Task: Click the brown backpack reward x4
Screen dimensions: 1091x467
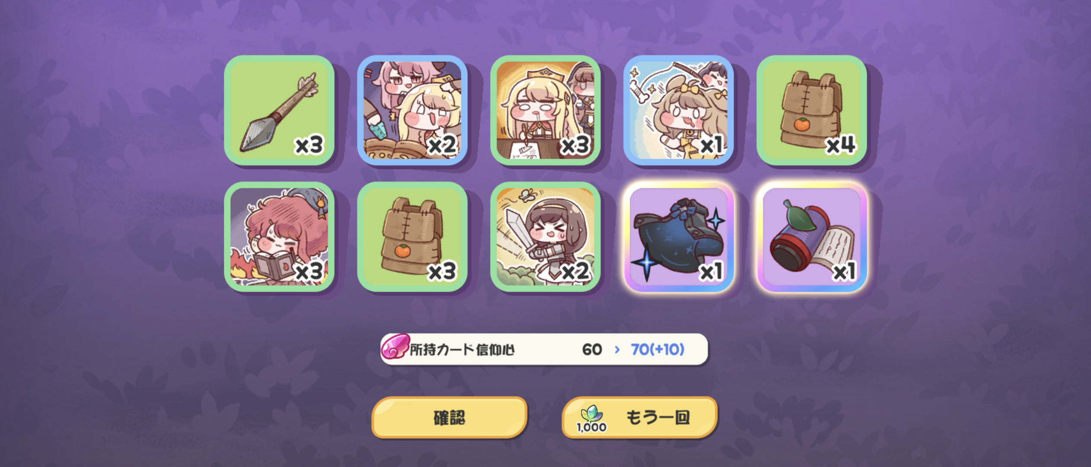Action: (811, 110)
